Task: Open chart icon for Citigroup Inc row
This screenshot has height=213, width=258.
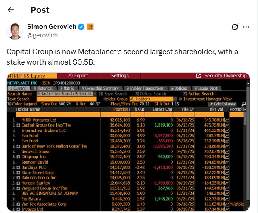Action: click(227, 157)
